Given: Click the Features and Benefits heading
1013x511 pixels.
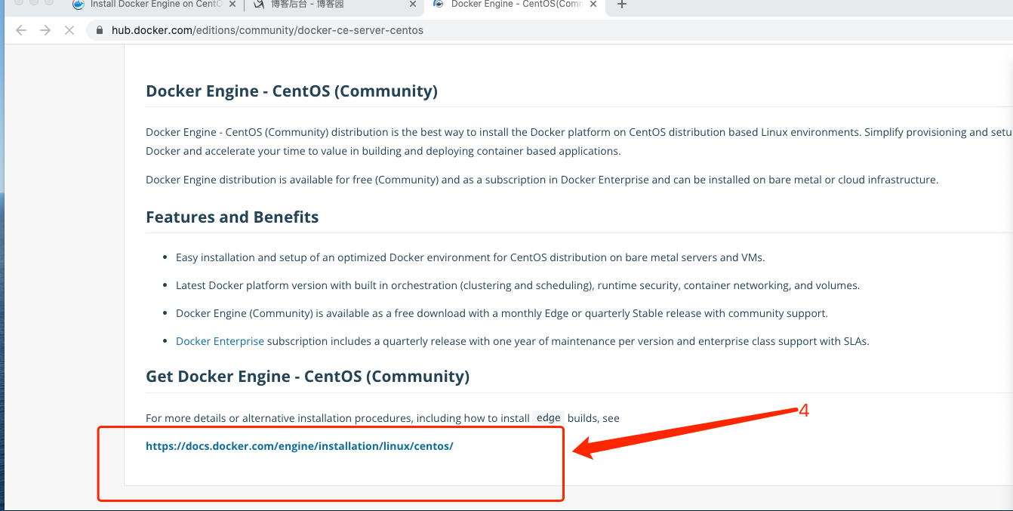Looking at the screenshot, I should click(232, 217).
